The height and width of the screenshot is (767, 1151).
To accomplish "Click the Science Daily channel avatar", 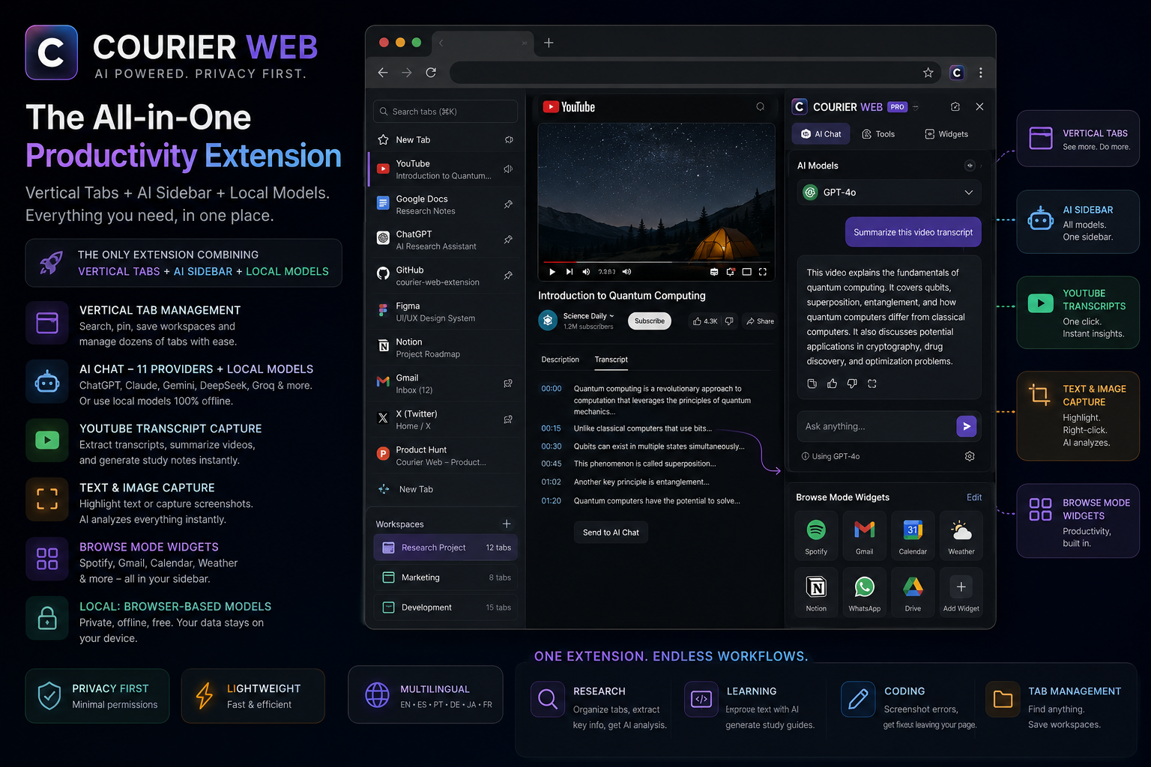I will (548, 321).
